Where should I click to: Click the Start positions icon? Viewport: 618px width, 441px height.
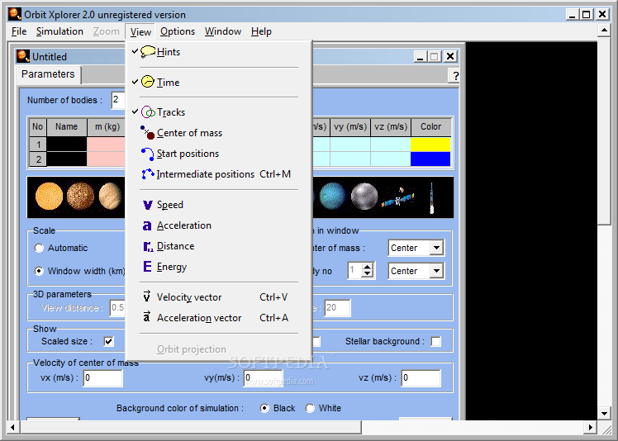point(148,154)
